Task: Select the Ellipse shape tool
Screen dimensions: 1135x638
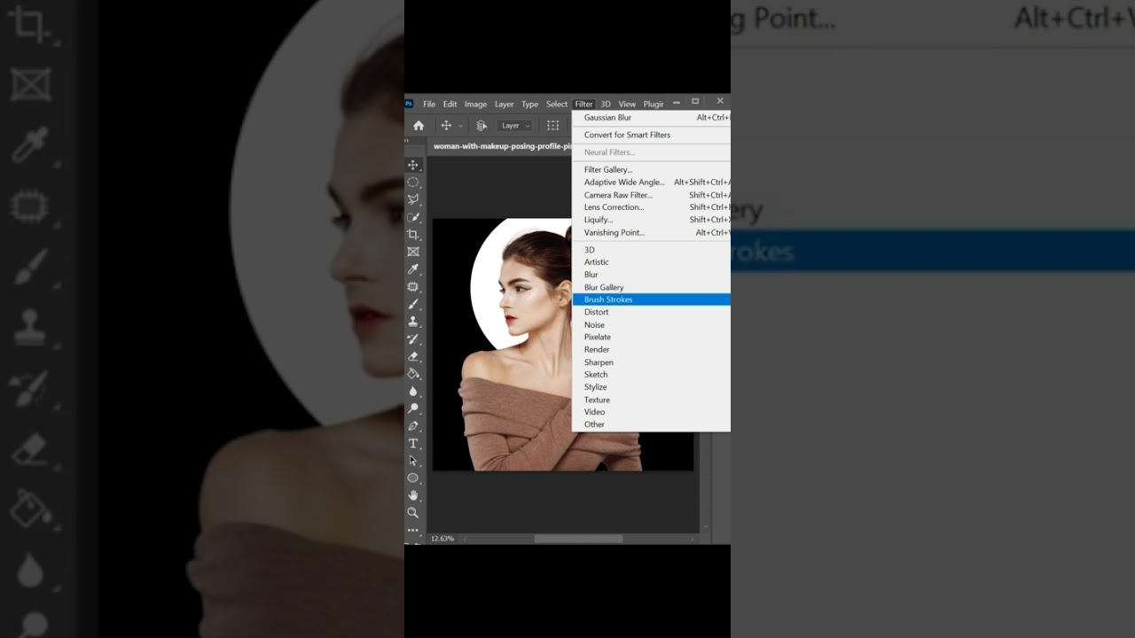Action: pyautogui.click(x=413, y=478)
